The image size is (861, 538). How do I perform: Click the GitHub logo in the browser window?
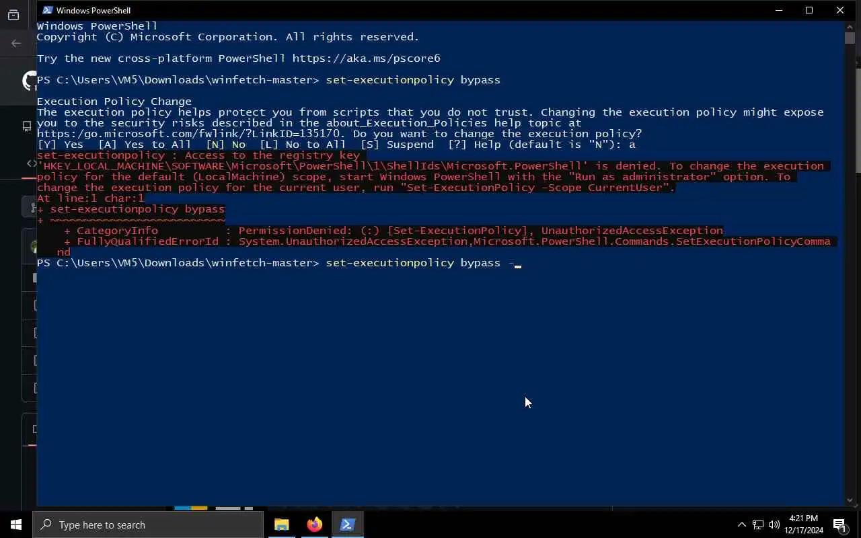(30, 81)
